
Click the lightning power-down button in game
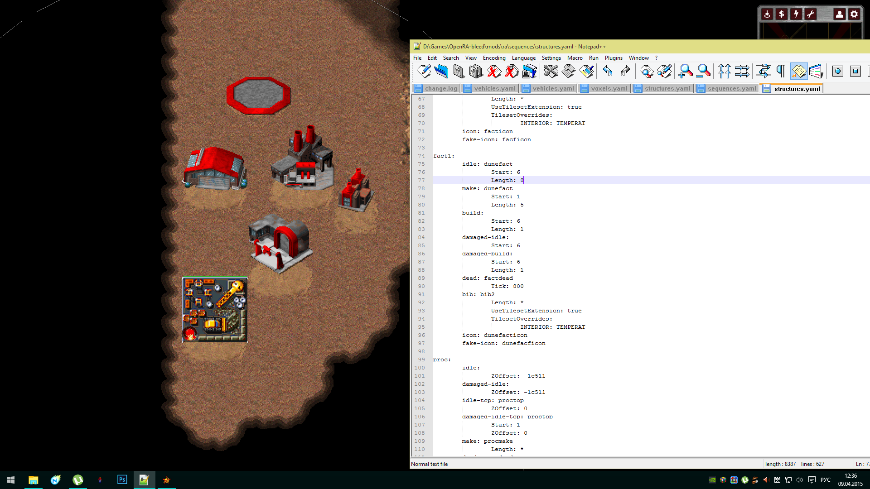796,14
